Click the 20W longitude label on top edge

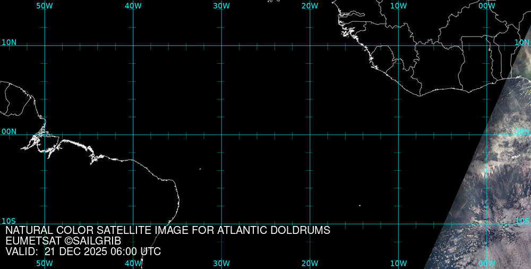[x=310, y=5]
